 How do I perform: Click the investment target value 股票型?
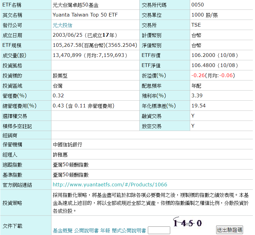[60, 76]
